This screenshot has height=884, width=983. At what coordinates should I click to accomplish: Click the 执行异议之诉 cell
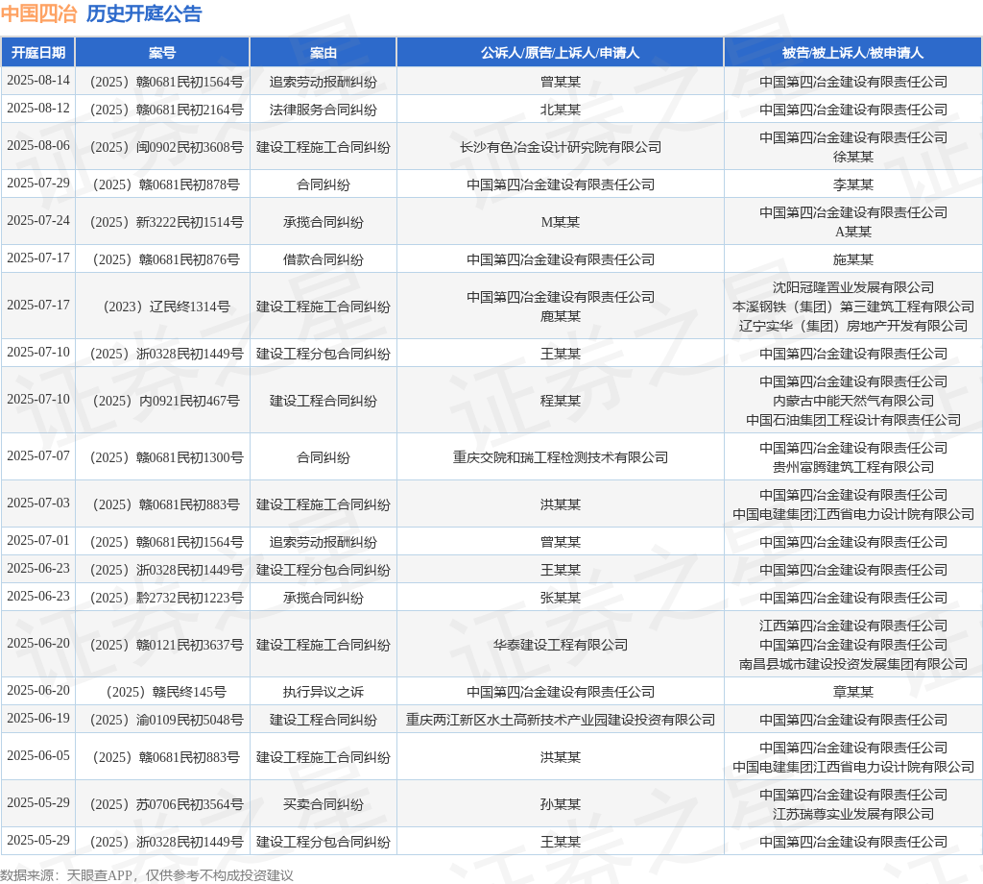coord(324,692)
